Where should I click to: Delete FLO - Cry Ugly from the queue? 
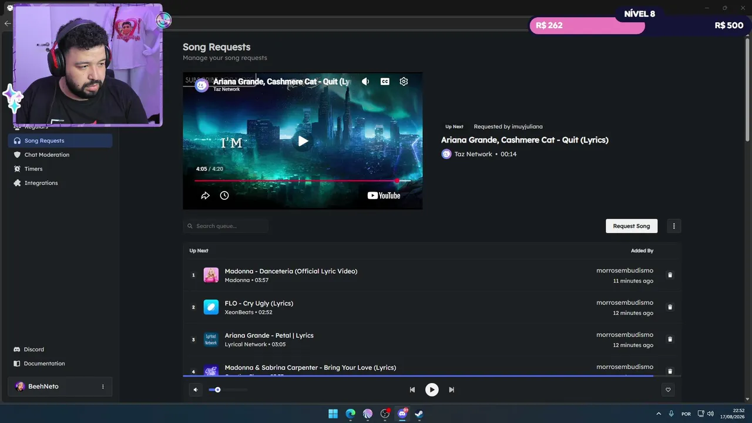(670, 307)
